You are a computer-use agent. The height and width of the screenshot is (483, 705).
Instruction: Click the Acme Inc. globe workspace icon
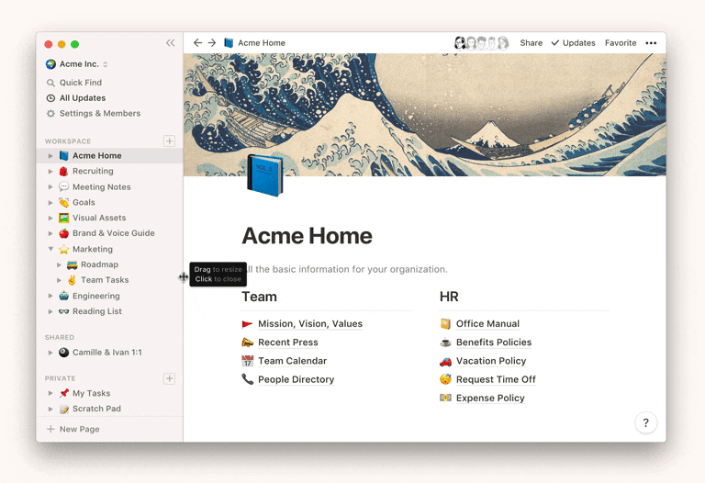(x=50, y=64)
